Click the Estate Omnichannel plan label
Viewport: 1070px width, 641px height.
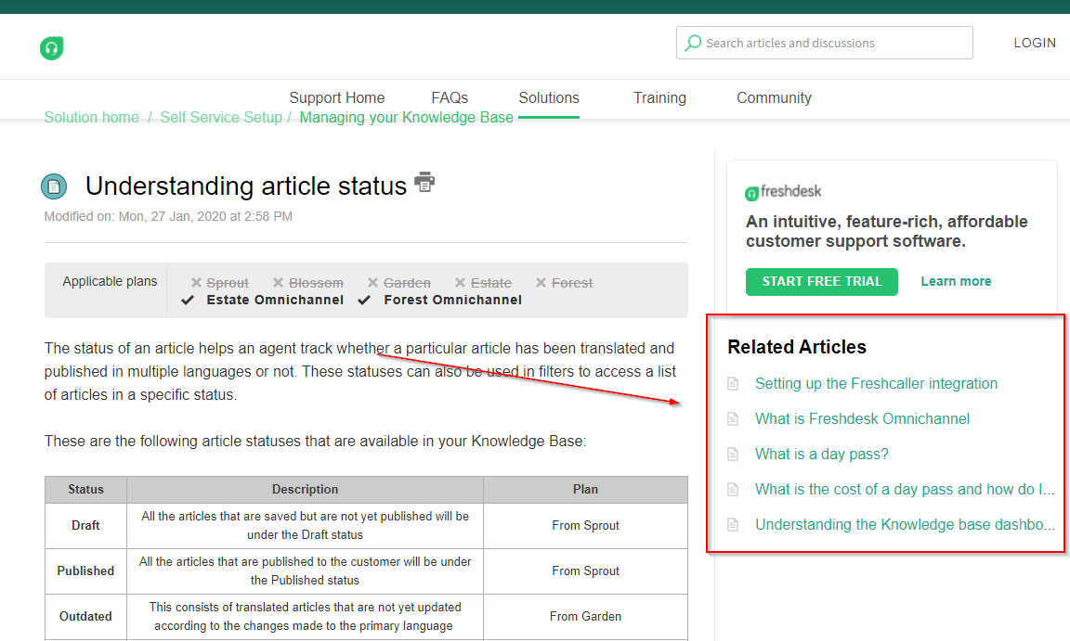(275, 301)
